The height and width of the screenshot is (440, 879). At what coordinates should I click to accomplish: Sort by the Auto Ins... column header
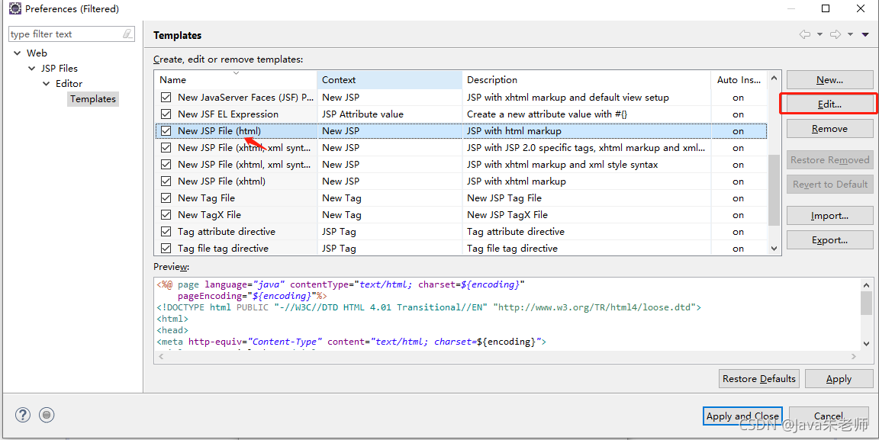pyautogui.click(x=739, y=79)
